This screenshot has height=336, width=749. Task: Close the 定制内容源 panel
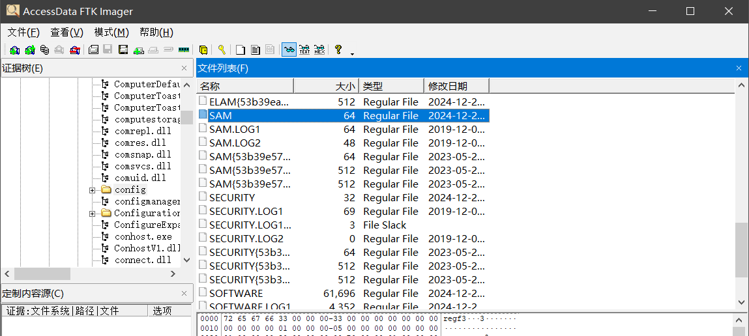(184, 294)
